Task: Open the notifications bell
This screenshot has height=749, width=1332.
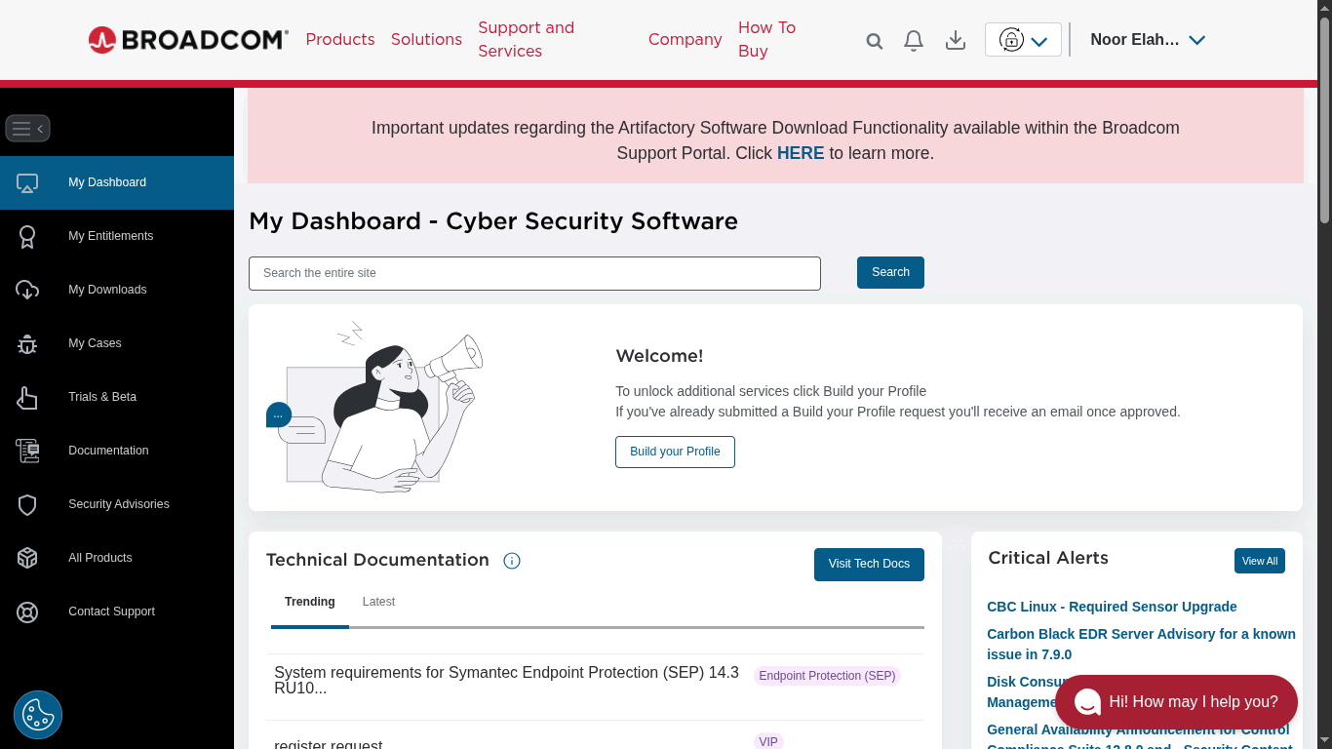Action: pos(913,40)
